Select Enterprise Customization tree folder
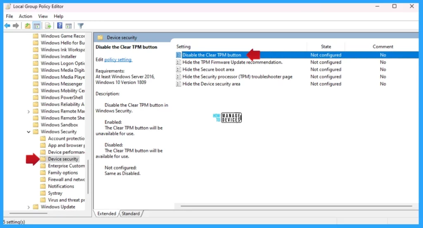This screenshot has height=228, width=423. (x=66, y=166)
